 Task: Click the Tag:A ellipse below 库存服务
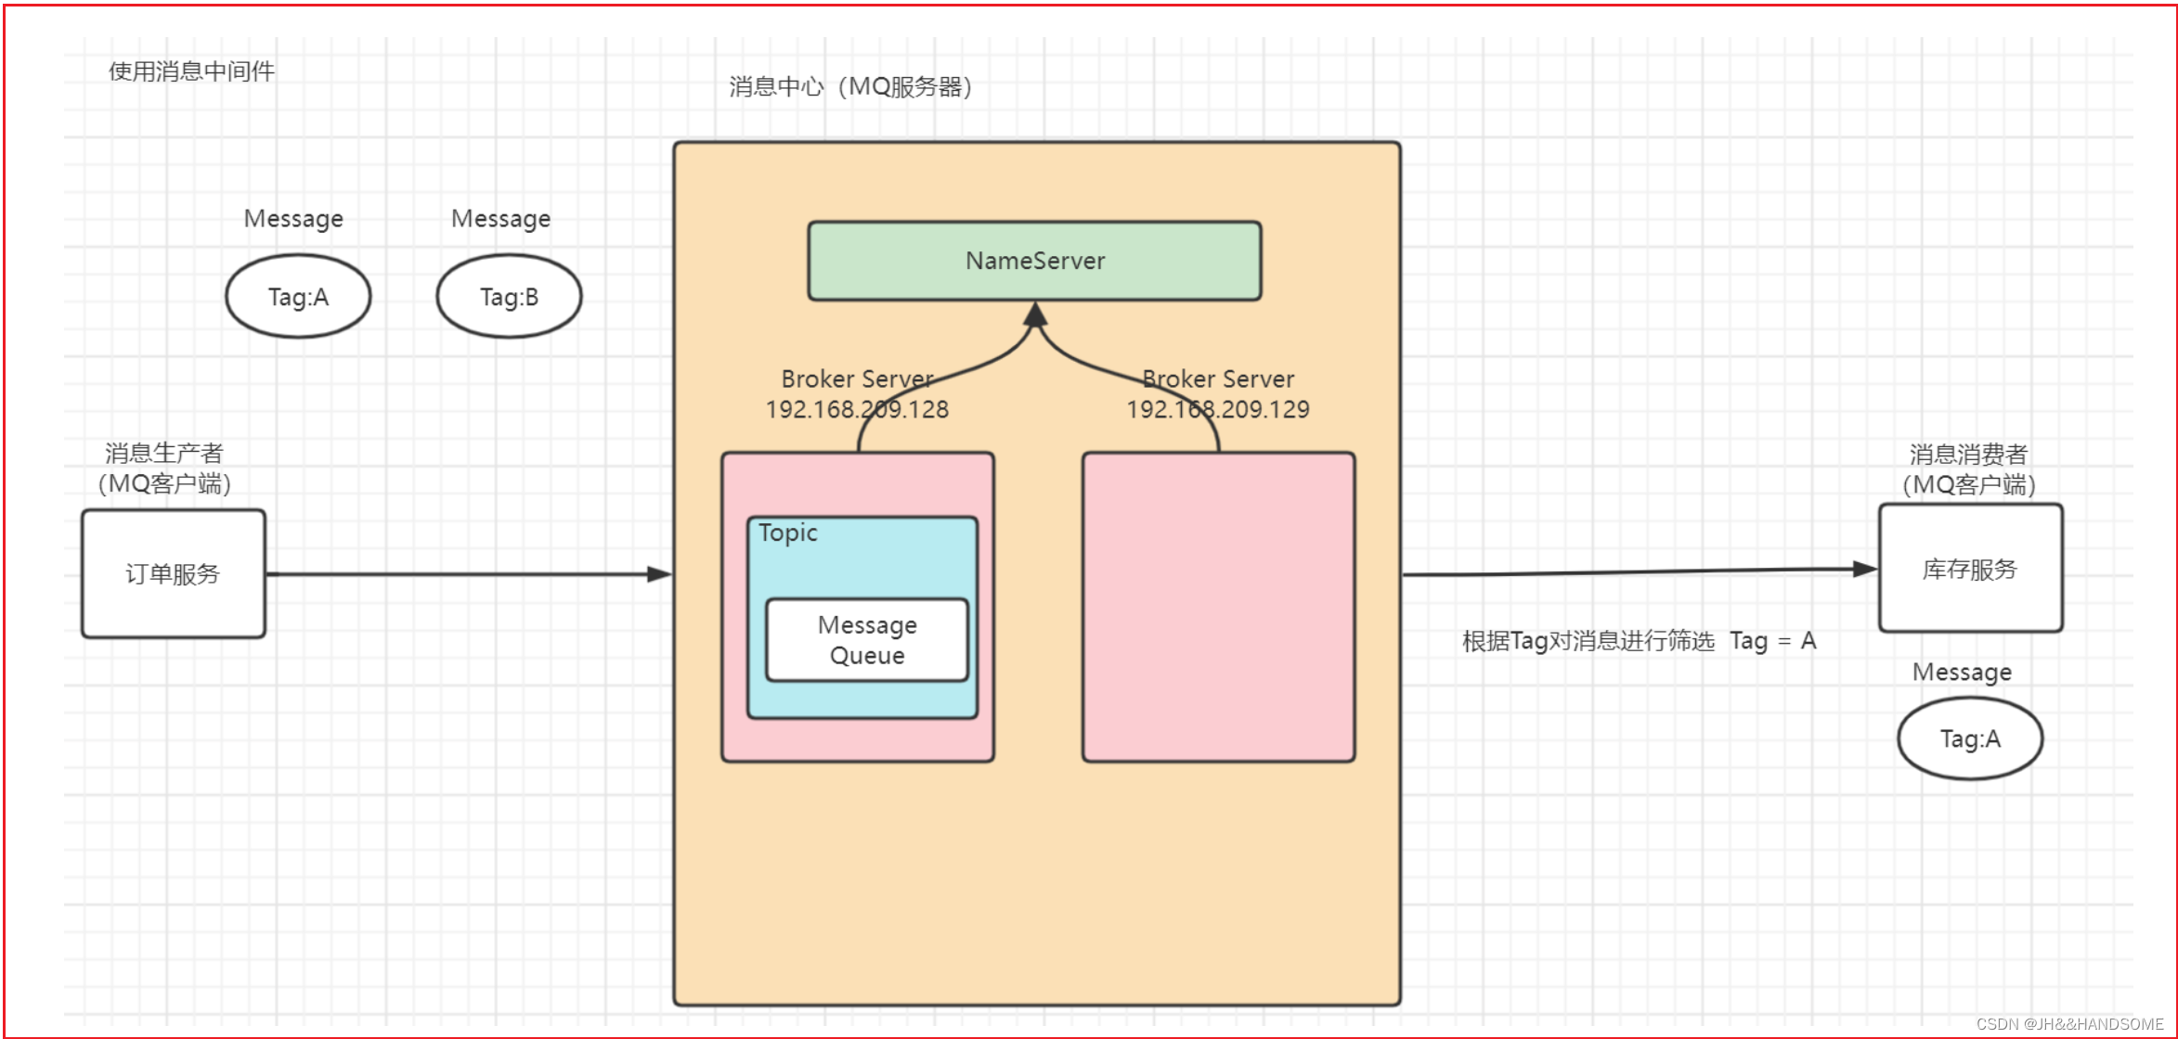point(1970,738)
